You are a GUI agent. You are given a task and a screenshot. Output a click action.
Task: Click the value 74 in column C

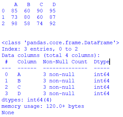(x=40, y=24)
